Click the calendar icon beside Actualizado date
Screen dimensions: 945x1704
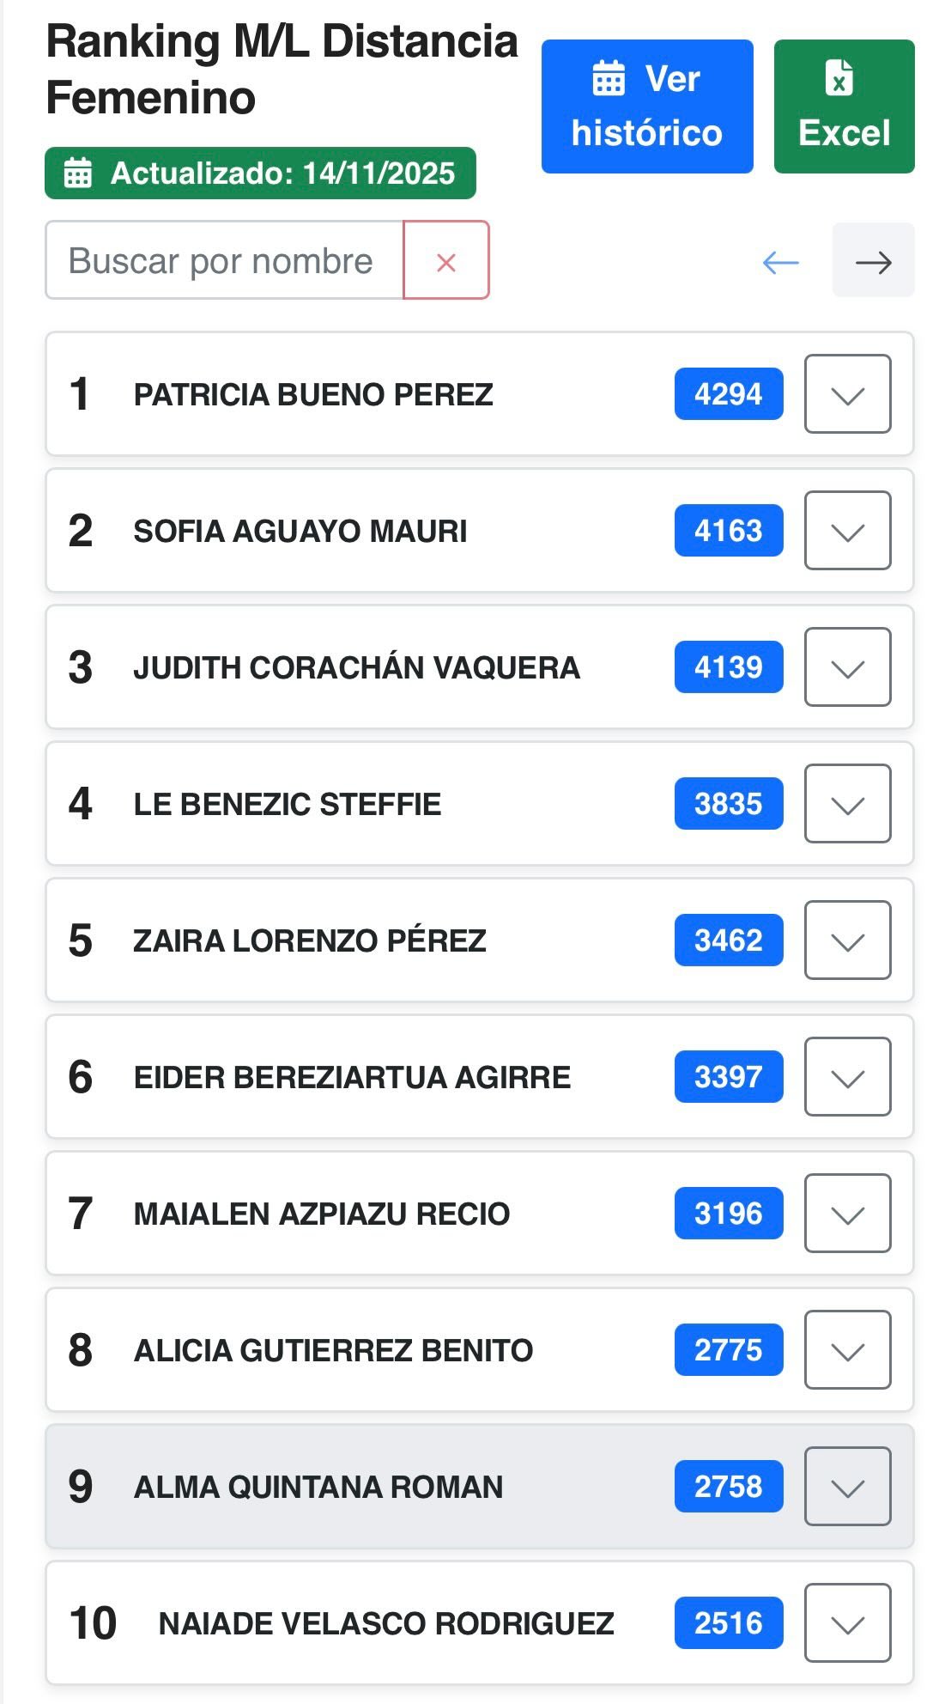(78, 173)
